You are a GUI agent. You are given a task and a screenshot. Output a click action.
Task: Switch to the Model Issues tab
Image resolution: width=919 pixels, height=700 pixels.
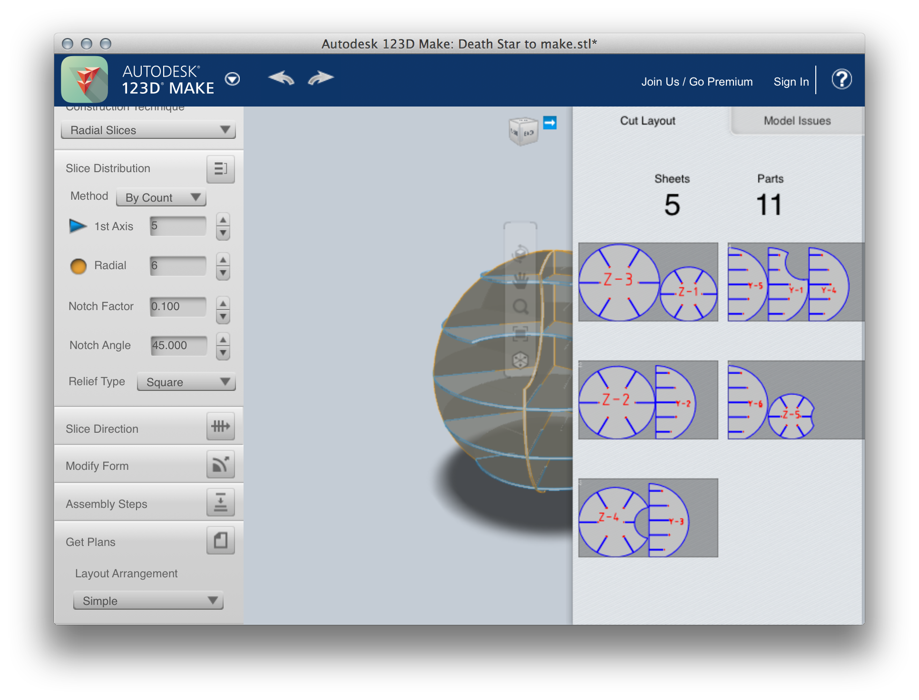797,121
